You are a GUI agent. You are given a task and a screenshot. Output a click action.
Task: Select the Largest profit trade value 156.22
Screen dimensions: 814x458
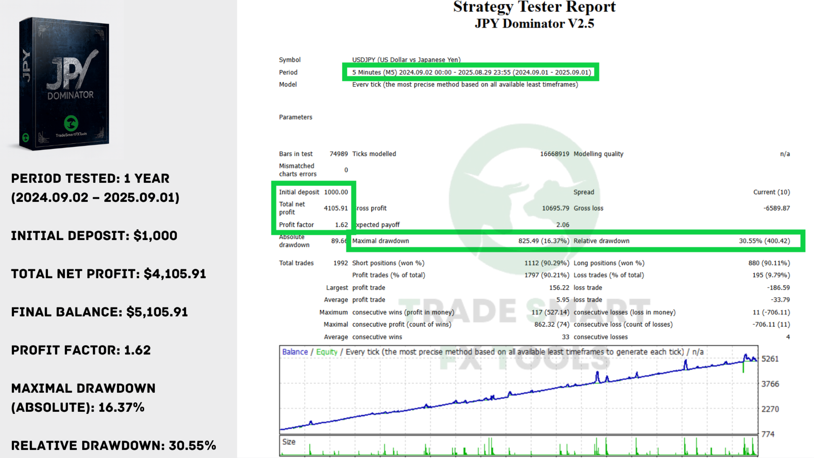click(559, 288)
